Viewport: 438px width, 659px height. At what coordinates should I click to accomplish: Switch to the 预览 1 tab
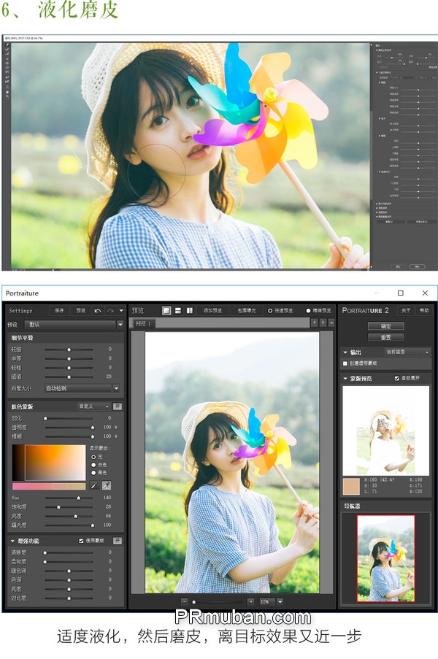coord(142,323)
